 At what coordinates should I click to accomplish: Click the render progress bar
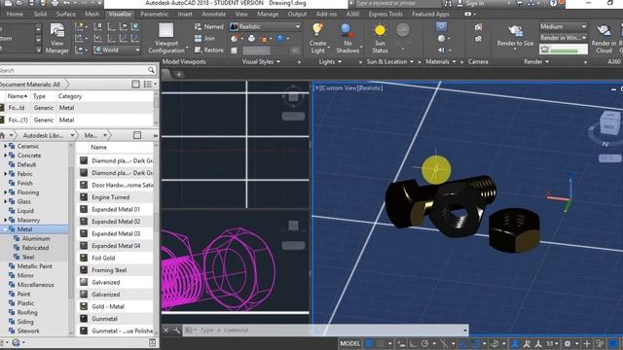point(564,50)
